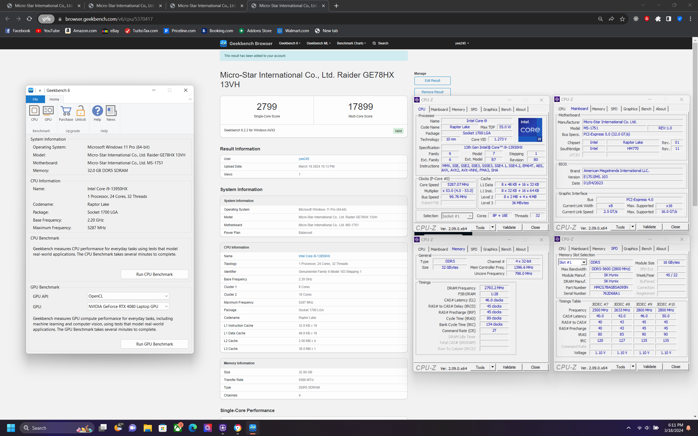The width and height of the screenshot is (698, 436).
Task: Open the File tab in Geekbench 6
Action: [35, 99]
